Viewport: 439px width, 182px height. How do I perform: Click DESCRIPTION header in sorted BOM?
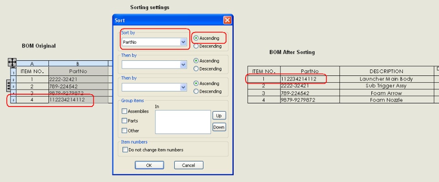point(386,71)
